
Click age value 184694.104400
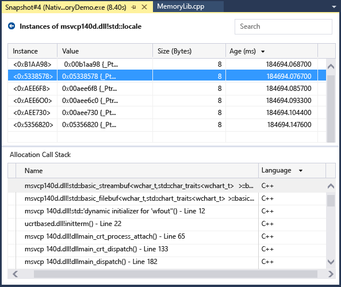coord(289,113)
